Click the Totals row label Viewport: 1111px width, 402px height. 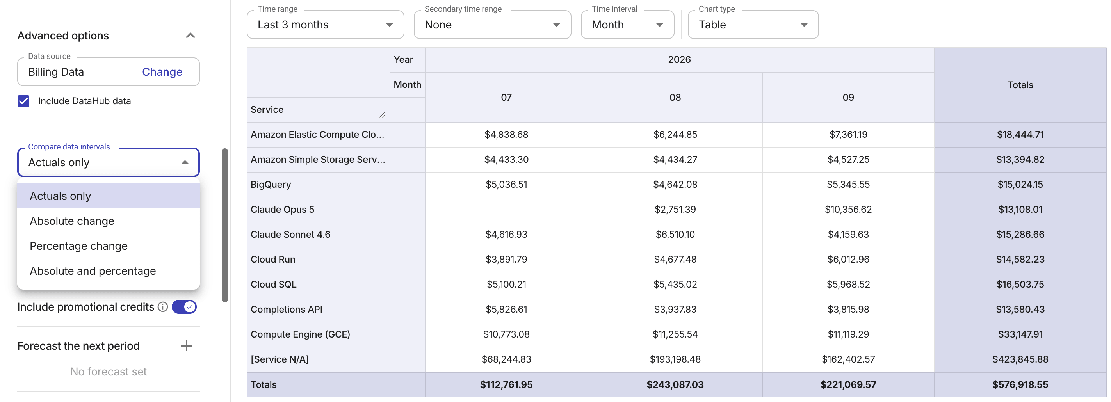click(336, 385)
